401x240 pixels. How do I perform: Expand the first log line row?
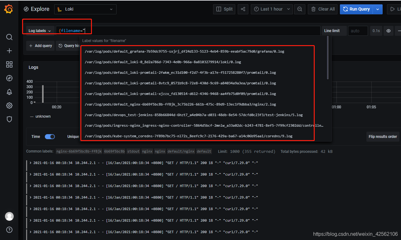tap(31, 163)
